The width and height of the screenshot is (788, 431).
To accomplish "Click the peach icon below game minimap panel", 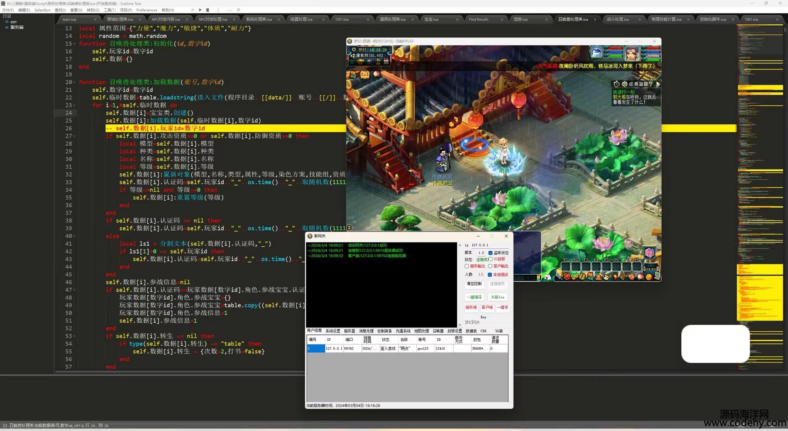I will pyautogui.click(x=376, y=74).
